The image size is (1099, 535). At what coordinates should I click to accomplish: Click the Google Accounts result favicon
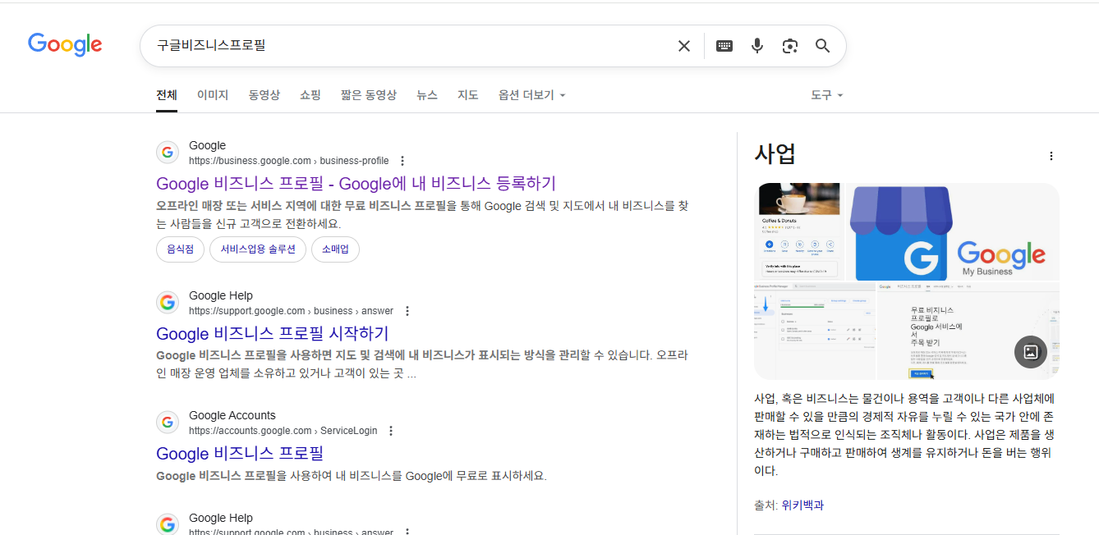point(168,423)
